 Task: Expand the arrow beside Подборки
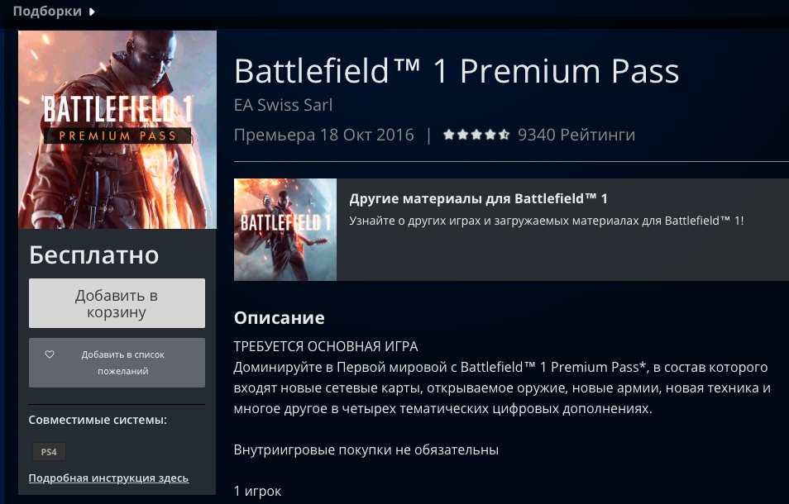[91, 12]
